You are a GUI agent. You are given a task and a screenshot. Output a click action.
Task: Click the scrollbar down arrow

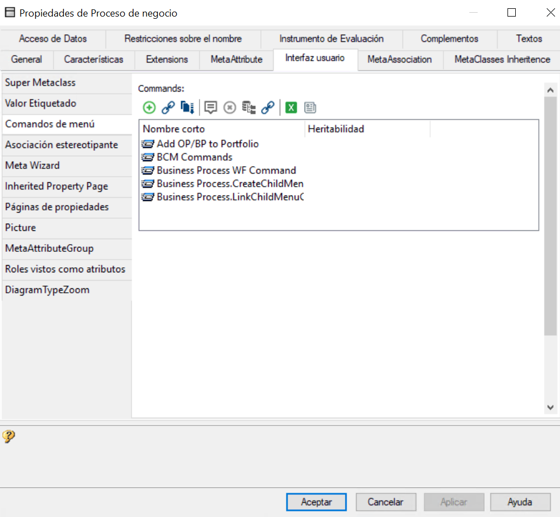point(551,408)
